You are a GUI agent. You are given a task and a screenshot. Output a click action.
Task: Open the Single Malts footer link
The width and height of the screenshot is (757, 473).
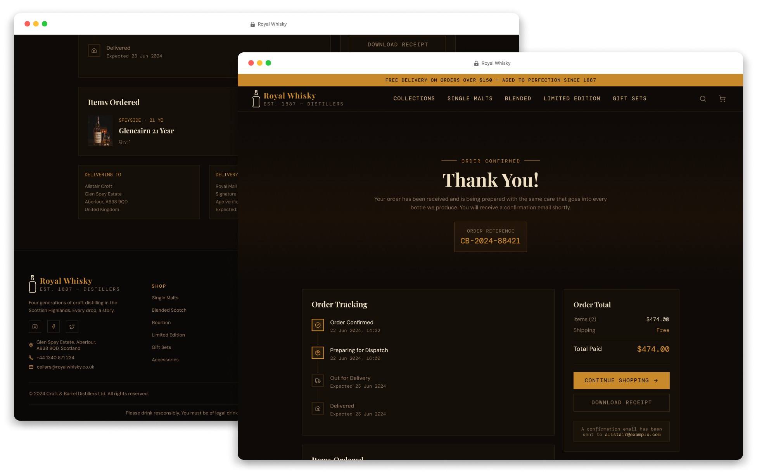(165, 298)
